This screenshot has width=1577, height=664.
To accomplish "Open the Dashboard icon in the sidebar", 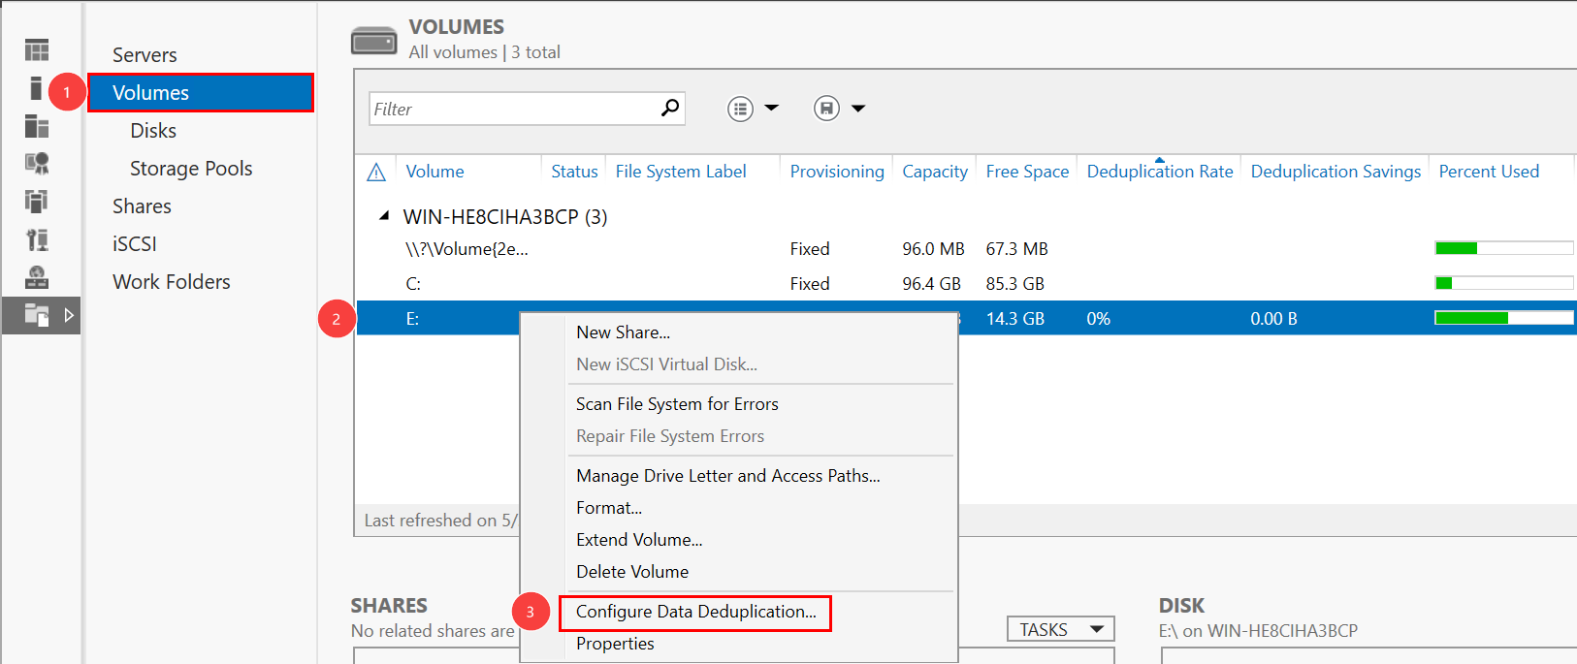I will tap(37, 50).
